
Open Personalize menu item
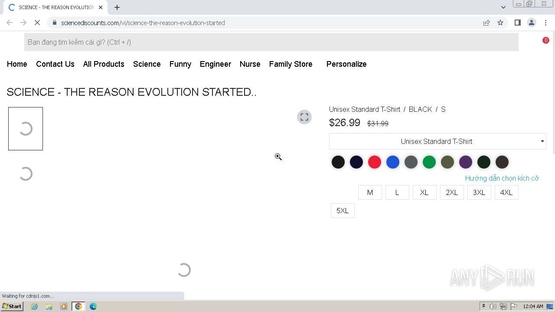click(346, 64)
